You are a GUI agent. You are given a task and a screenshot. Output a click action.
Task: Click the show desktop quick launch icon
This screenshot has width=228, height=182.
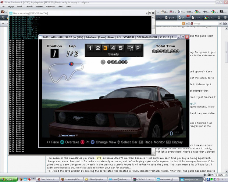[x=25, y=179]
